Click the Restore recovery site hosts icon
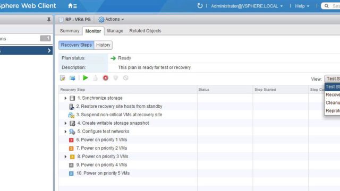This screenshot has width=340, height=191. [71, 107]
